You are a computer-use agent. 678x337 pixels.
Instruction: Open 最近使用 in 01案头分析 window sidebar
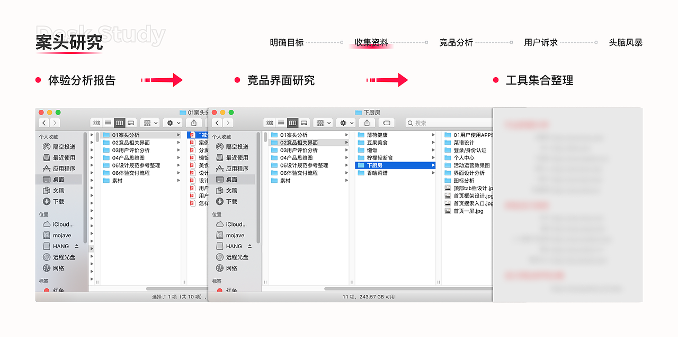point(59,157)
